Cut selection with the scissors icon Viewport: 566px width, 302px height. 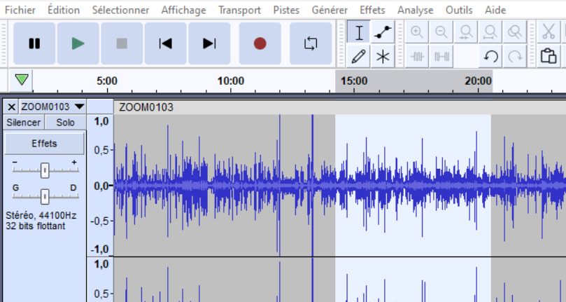549,32
